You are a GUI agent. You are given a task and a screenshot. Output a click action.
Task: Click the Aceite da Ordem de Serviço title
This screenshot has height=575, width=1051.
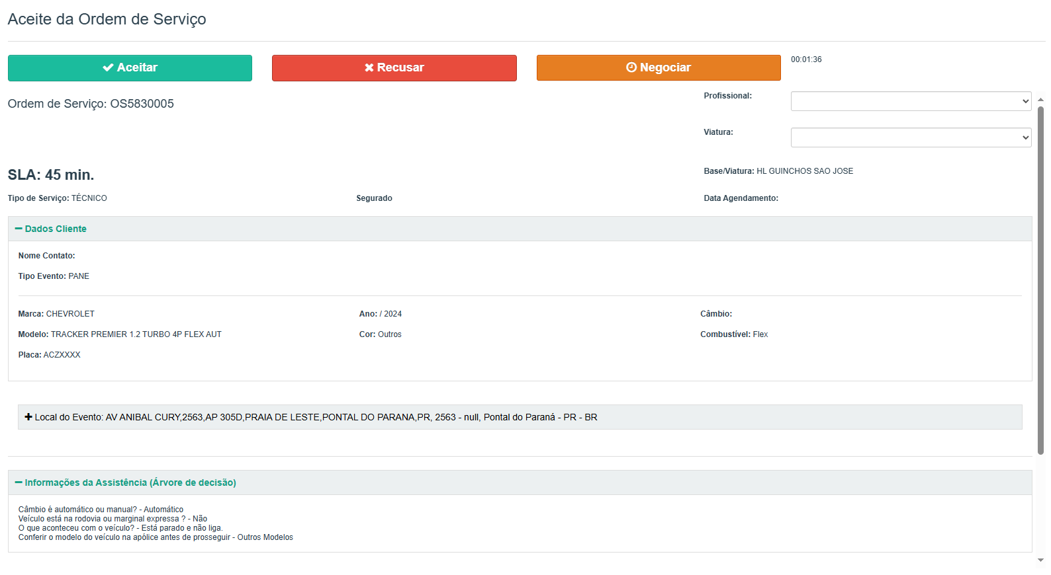pos(107,19)
